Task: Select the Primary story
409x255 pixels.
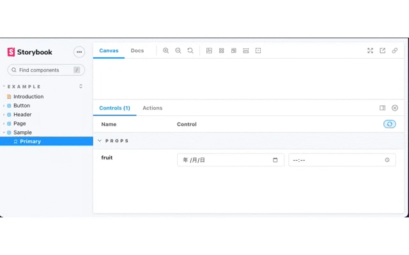Action: coord(47,142)
